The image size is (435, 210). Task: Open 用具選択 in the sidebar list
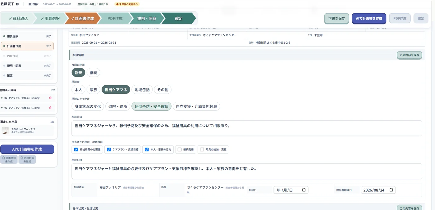click(27, 36)
